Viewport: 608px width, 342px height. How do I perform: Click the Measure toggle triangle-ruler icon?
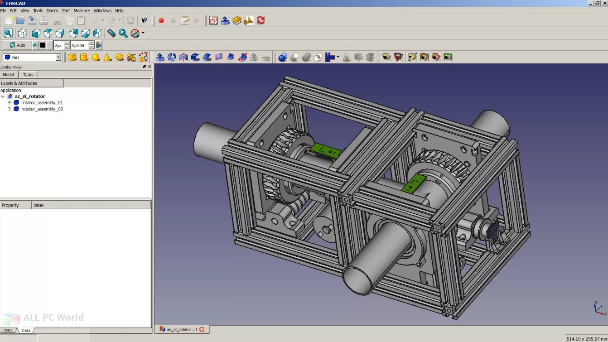pyautogui.click(x=249, y=20)
